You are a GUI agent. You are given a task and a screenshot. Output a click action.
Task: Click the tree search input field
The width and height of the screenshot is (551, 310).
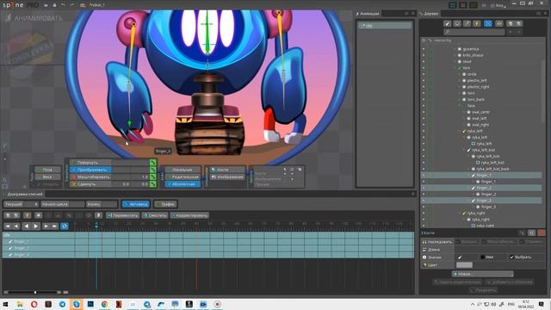point(474,32)
